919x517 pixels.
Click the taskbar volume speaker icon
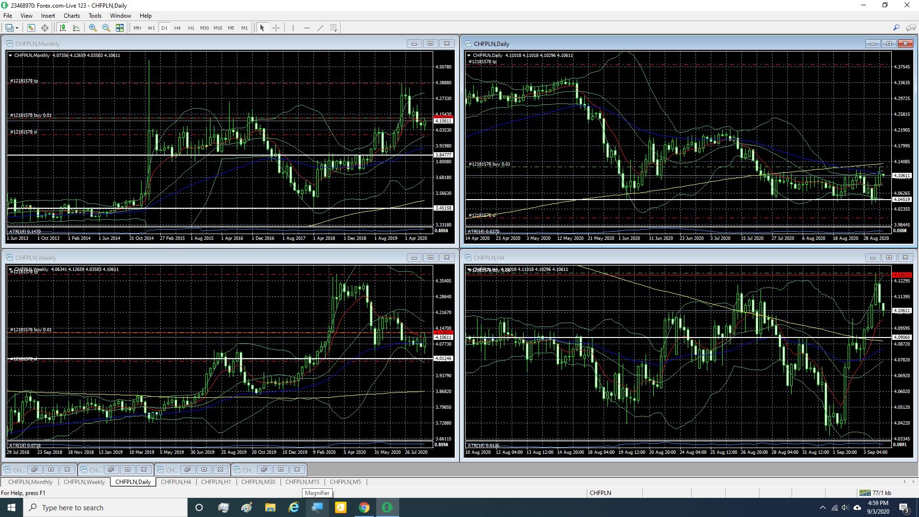(845, 507)
